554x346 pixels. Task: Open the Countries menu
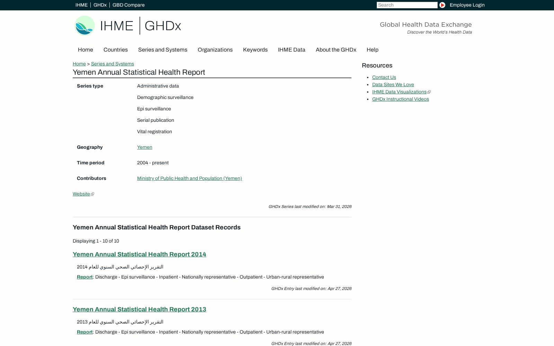(116, 50)
